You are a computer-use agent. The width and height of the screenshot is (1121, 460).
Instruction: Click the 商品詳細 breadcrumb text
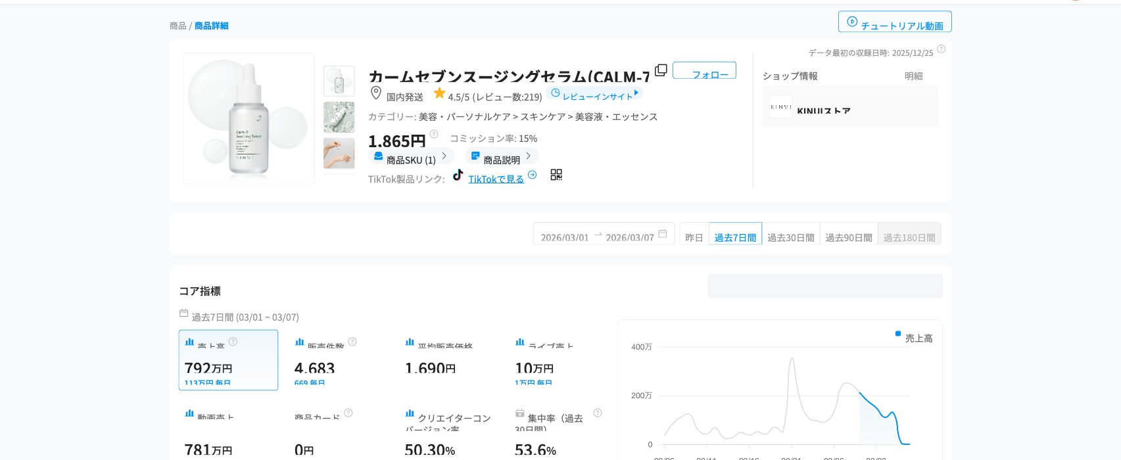[212, 26]
